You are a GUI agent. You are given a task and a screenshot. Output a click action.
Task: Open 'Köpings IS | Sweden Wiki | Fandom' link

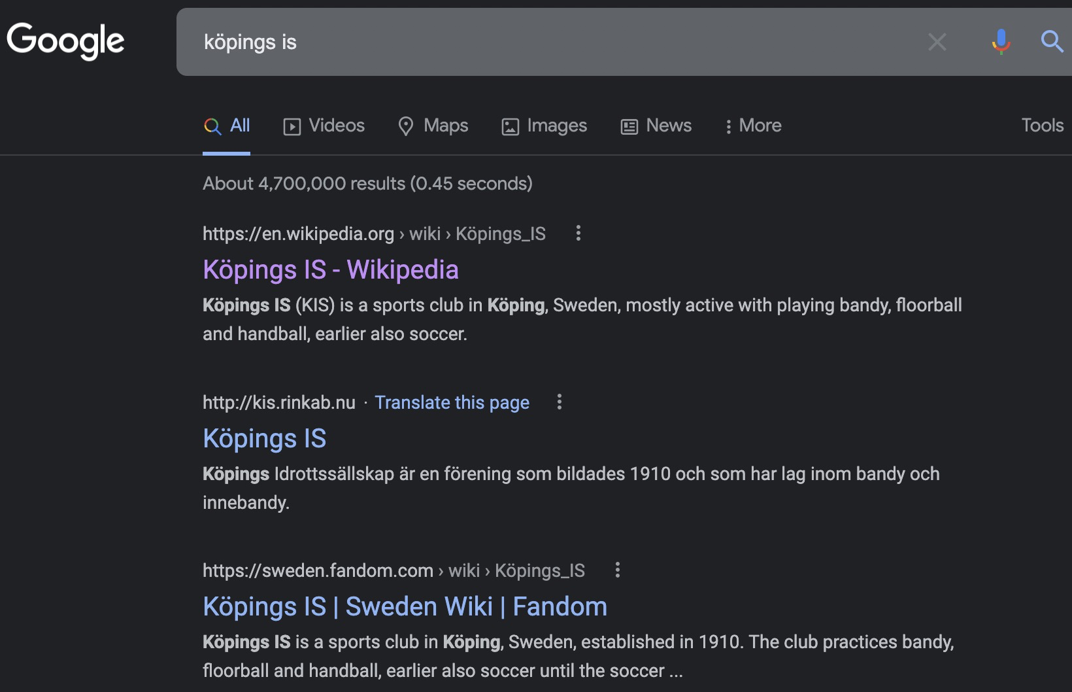point(405,606)
